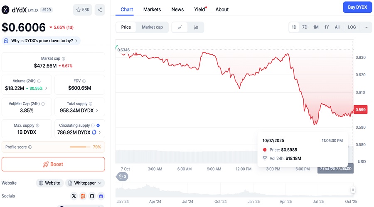Open the Reddit social link
374x207 pixels.
pyautogui.click(x=83, y=196)
